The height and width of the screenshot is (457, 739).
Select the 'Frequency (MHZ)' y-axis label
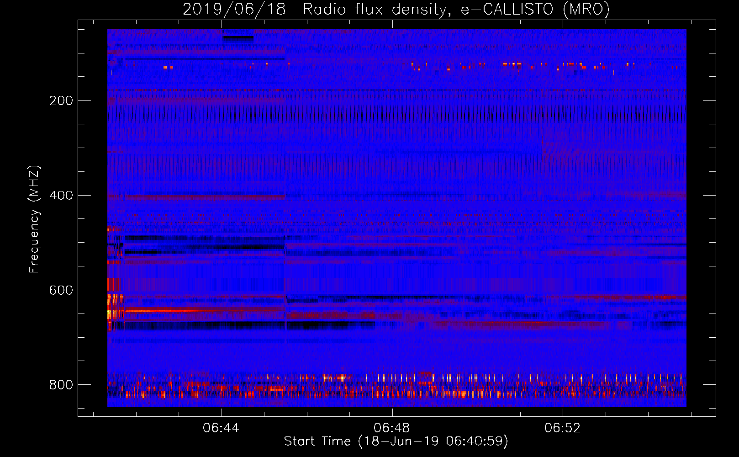point(34,219)
